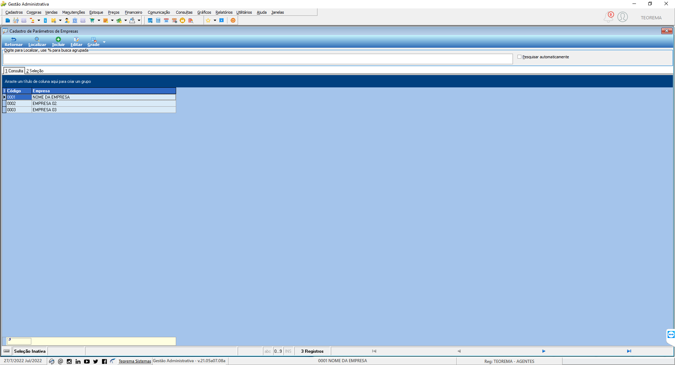
Task: Open the notifications bell icon
Action: pyautogui.click(x=609, y=17)
